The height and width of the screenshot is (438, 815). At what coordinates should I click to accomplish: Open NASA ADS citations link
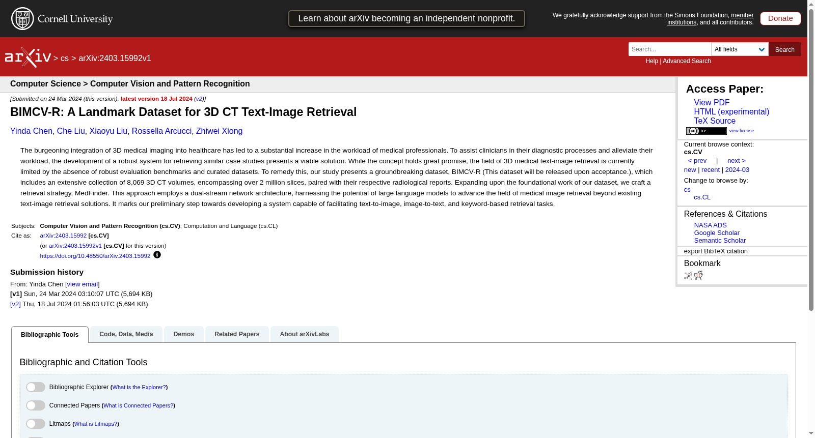point(710,225)
